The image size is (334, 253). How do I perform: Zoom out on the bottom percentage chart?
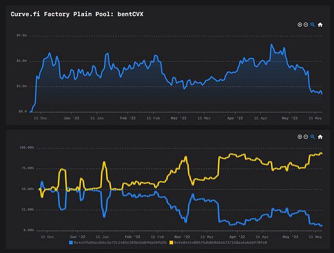coord(306,137)
